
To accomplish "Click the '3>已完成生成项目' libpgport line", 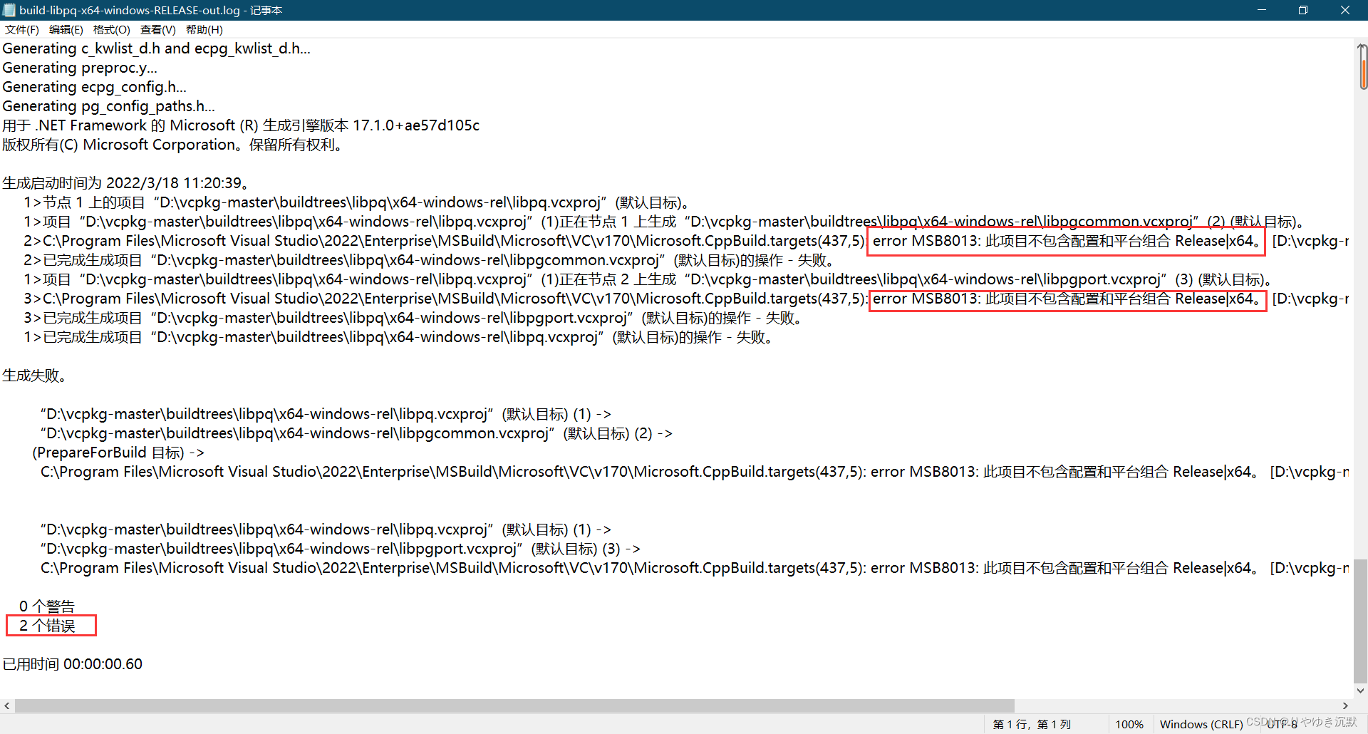I will coord(415,318).
